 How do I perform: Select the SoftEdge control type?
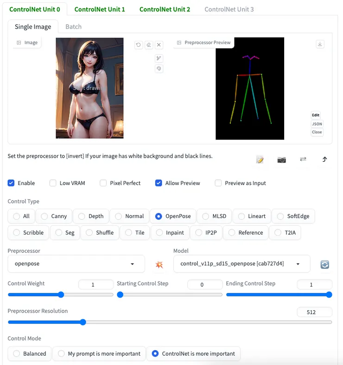point(293,216)
